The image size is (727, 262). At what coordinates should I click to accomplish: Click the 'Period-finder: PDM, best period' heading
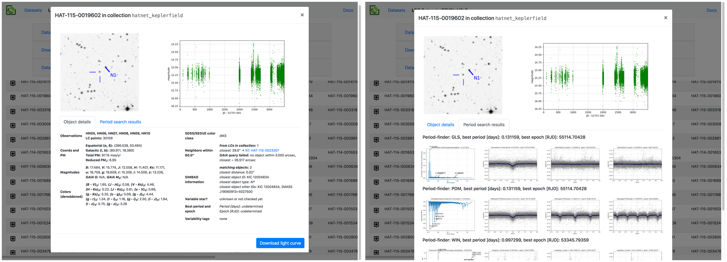click(505, 188)
